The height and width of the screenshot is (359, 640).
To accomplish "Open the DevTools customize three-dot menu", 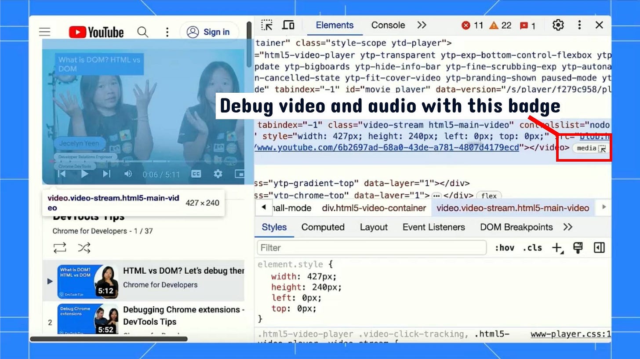I will coord(579,25).
